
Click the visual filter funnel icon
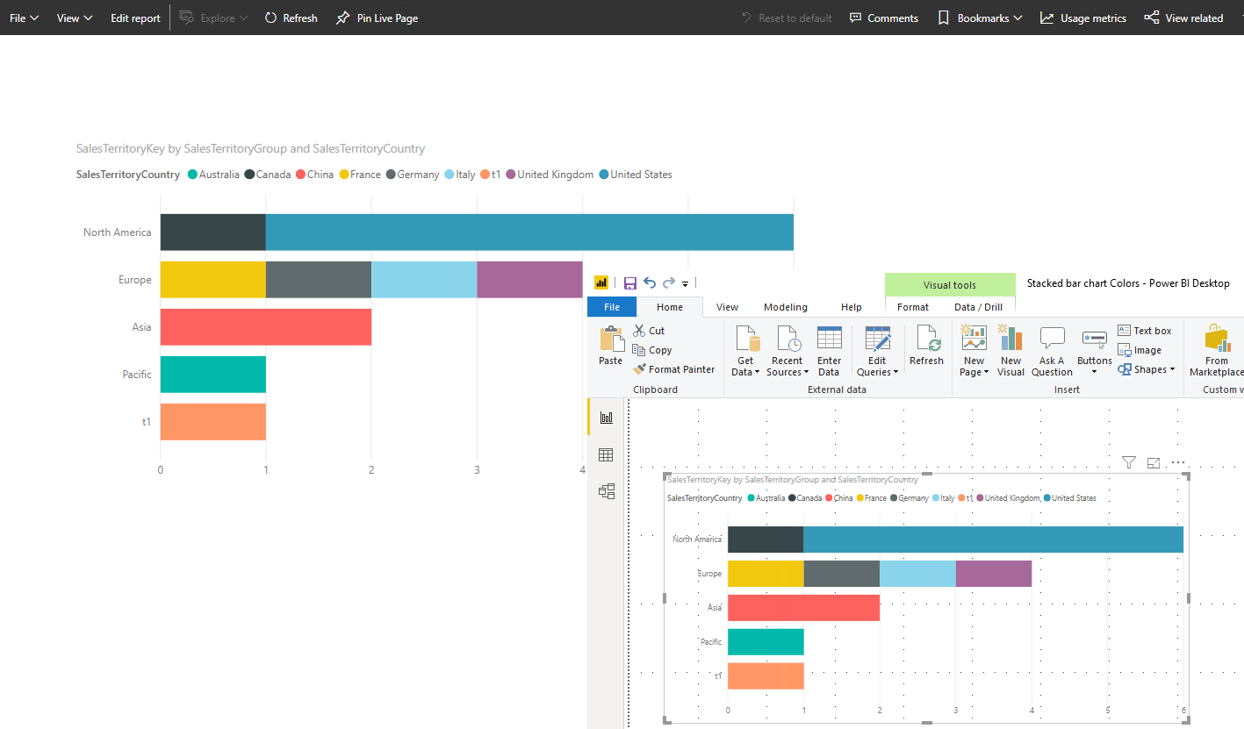pyautogui.click(x=1129, y=462)
